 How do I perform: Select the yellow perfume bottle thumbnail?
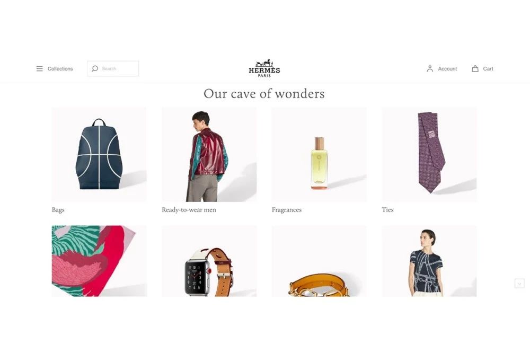tap(319, 155)
